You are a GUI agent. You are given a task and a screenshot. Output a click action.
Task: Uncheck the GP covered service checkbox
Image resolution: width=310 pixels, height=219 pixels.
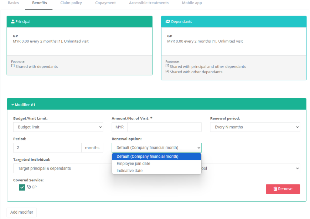22,187
